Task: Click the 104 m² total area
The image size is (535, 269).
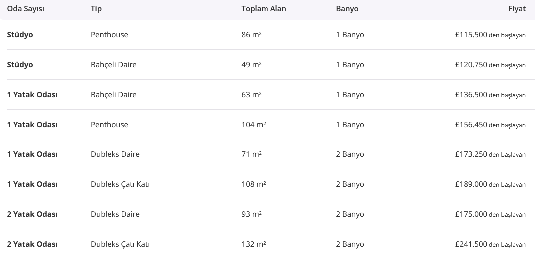Action: (x=254, y=125)
